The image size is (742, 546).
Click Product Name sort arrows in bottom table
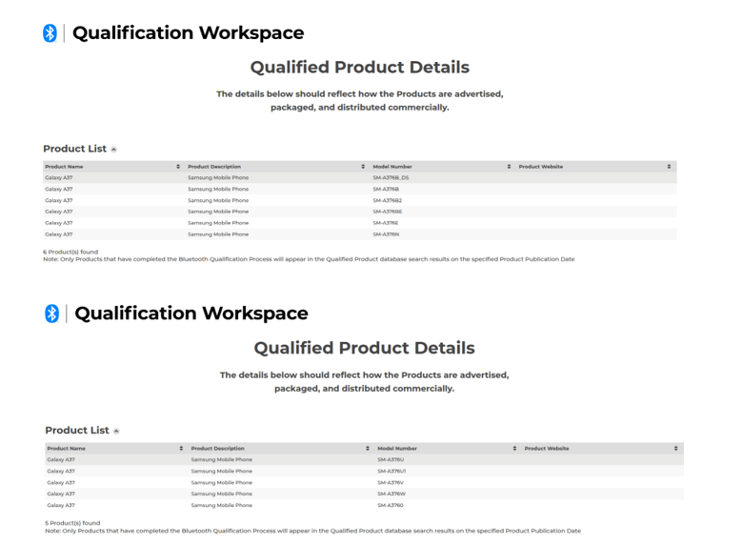(x=181, y=448)
